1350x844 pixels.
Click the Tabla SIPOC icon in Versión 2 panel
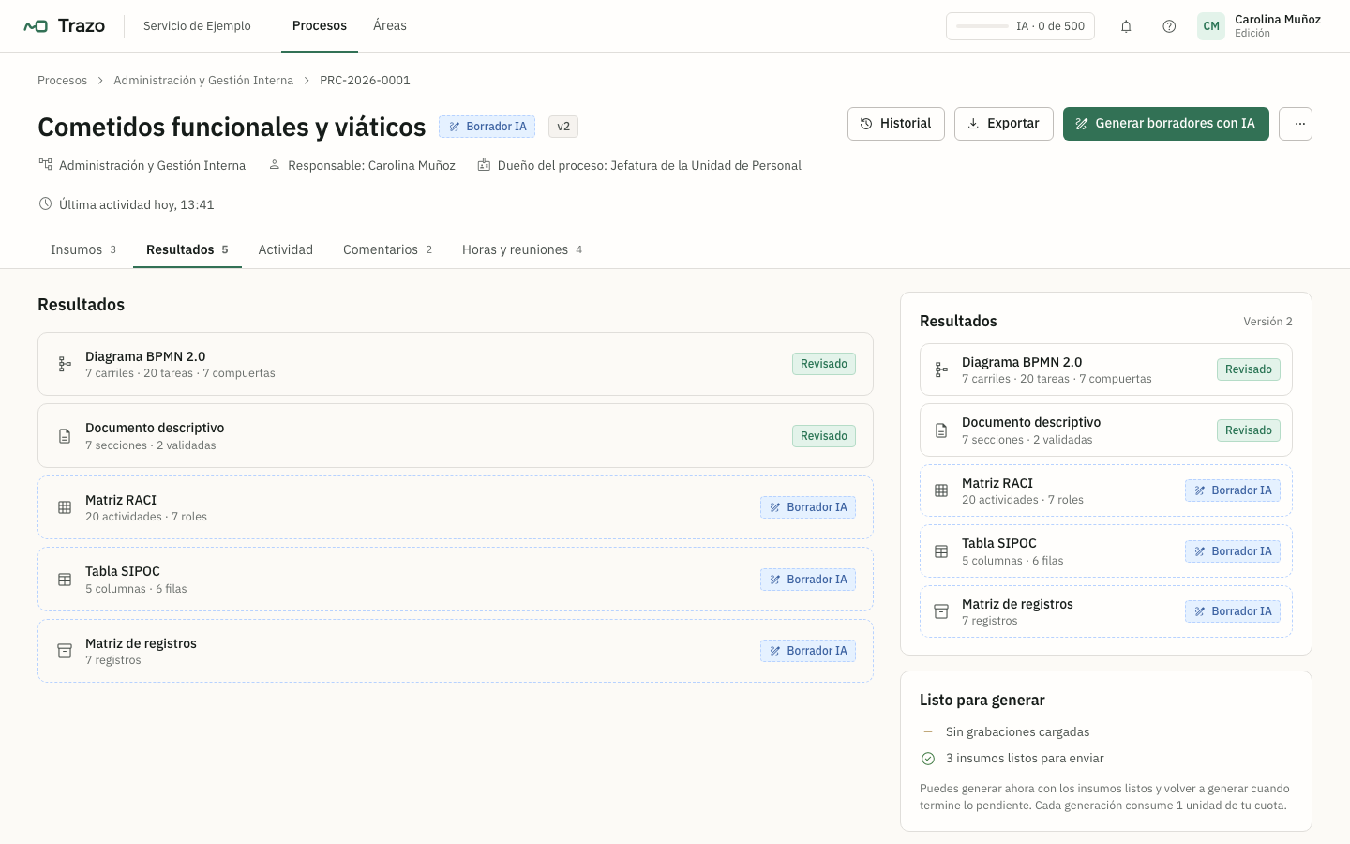click(941, 551)
